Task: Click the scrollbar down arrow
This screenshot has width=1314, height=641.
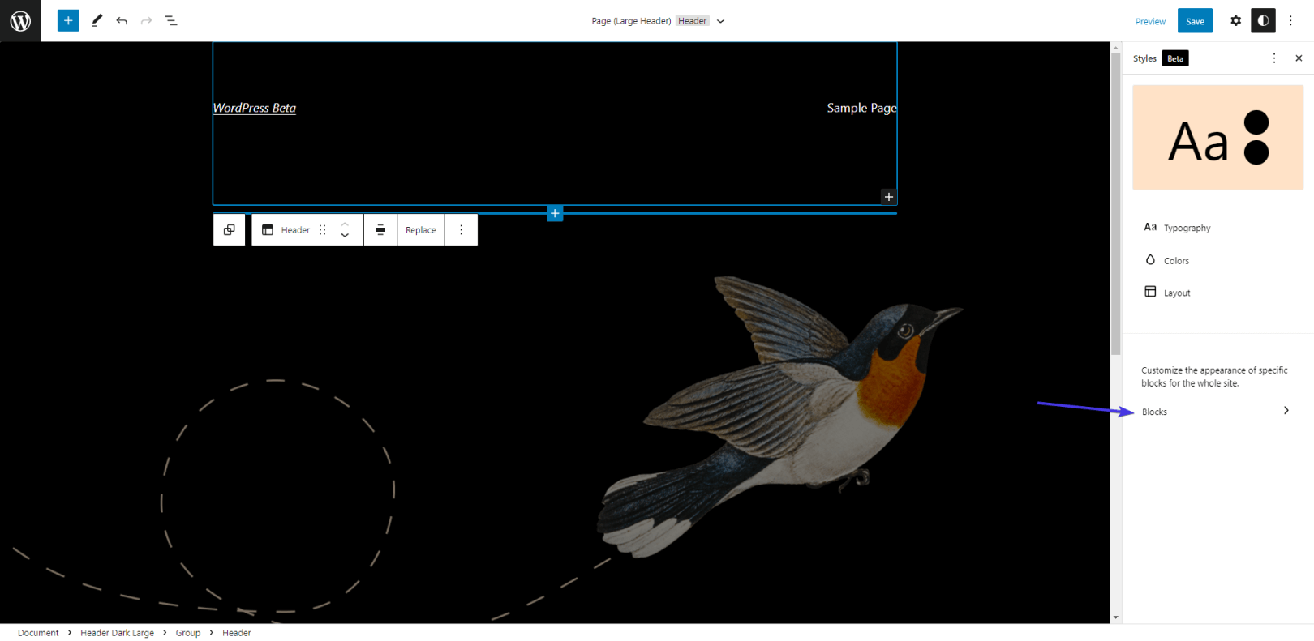Action: coord(1116,617)
